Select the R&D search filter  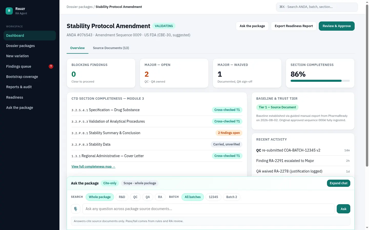coord(122,197)
